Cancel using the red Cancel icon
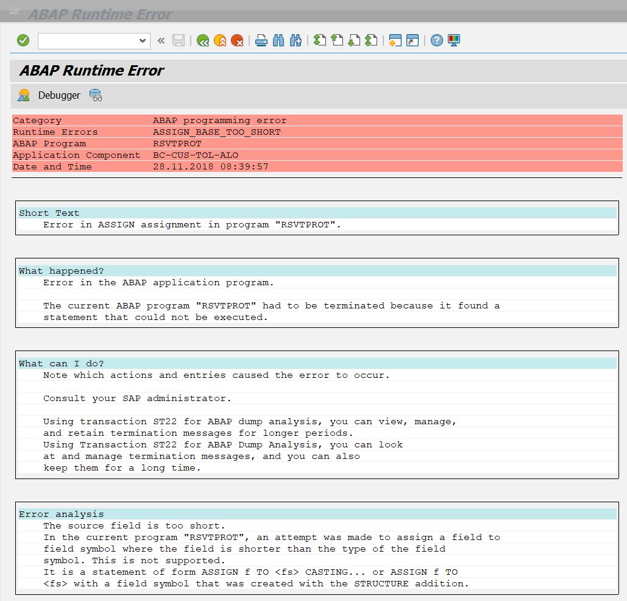The width and height of the screenshot is (627, 601). tap(237, 40)
